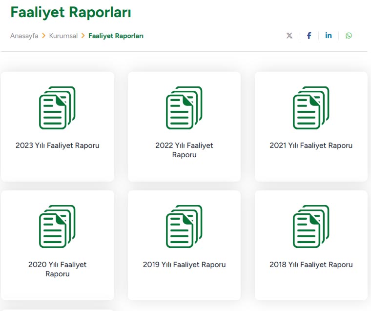The width and height of the screenshot is (371, 311).
Task: Open 2022 Yılı Faaliyet Raporu title
Action: pyautogui.click(x=184, y=150)
